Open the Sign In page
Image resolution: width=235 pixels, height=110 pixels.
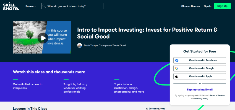(x=208, y=6)
